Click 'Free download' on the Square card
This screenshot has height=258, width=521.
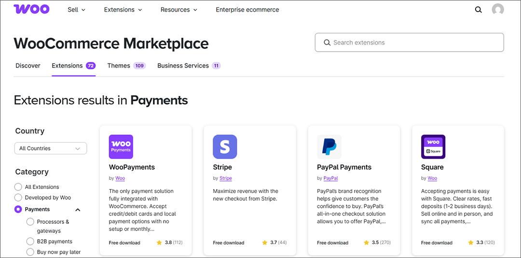point(437,243)
